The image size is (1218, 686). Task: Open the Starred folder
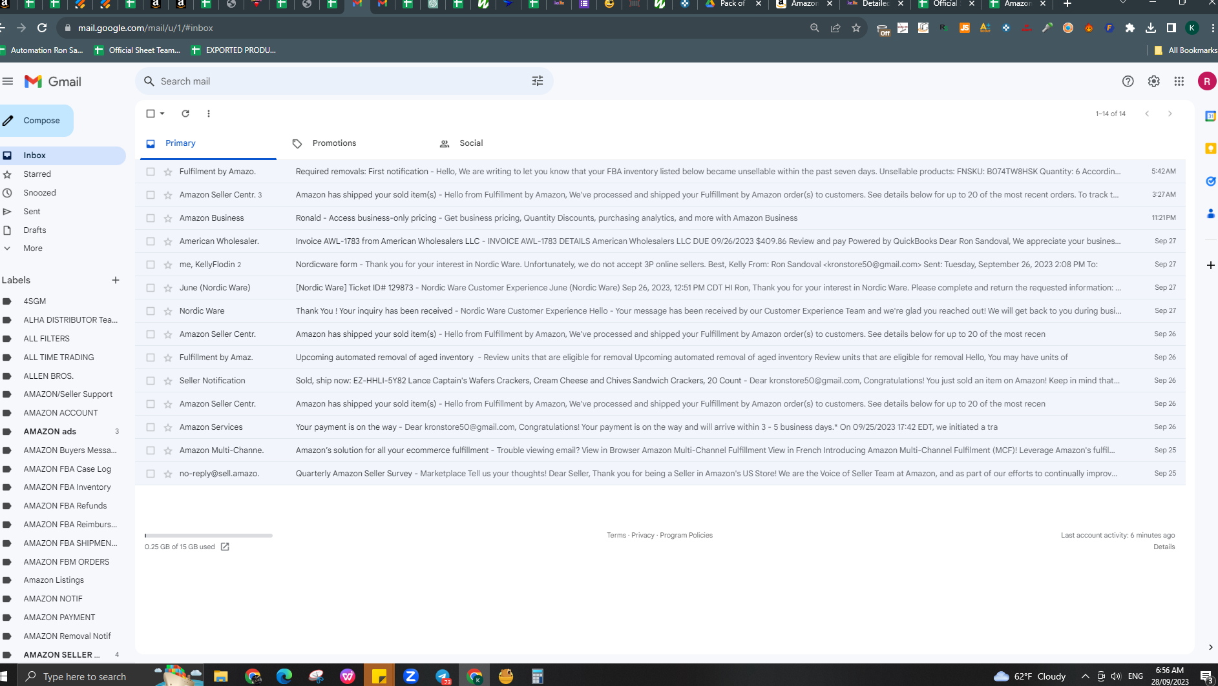37,174
